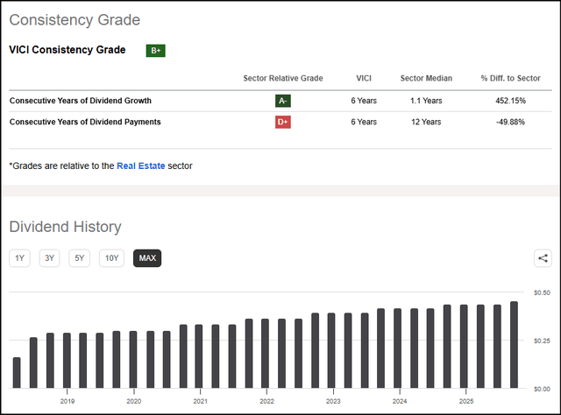Viewport: 561px width, 415px height.
Task: Click the last, tallest dividend bar
Action: (x=515, y=345)
